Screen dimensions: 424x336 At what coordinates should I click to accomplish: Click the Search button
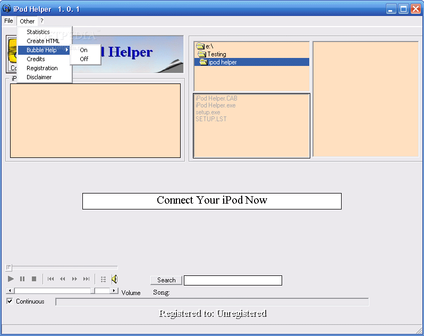tap(166, 280)
